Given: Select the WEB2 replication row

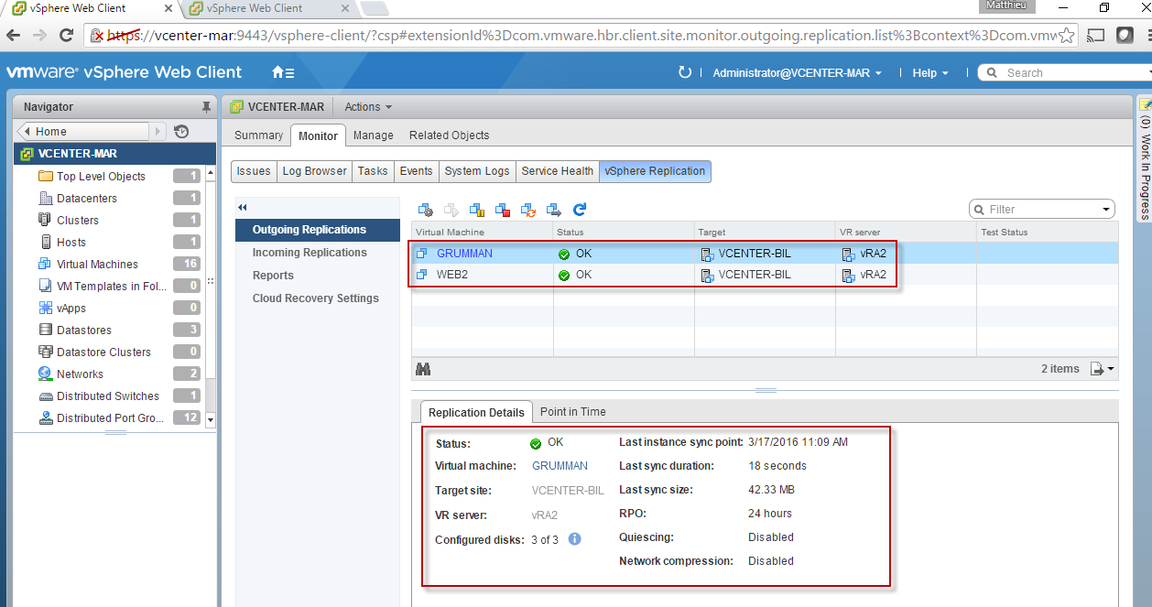Looking at the screenshot, I should click(764, 275).
